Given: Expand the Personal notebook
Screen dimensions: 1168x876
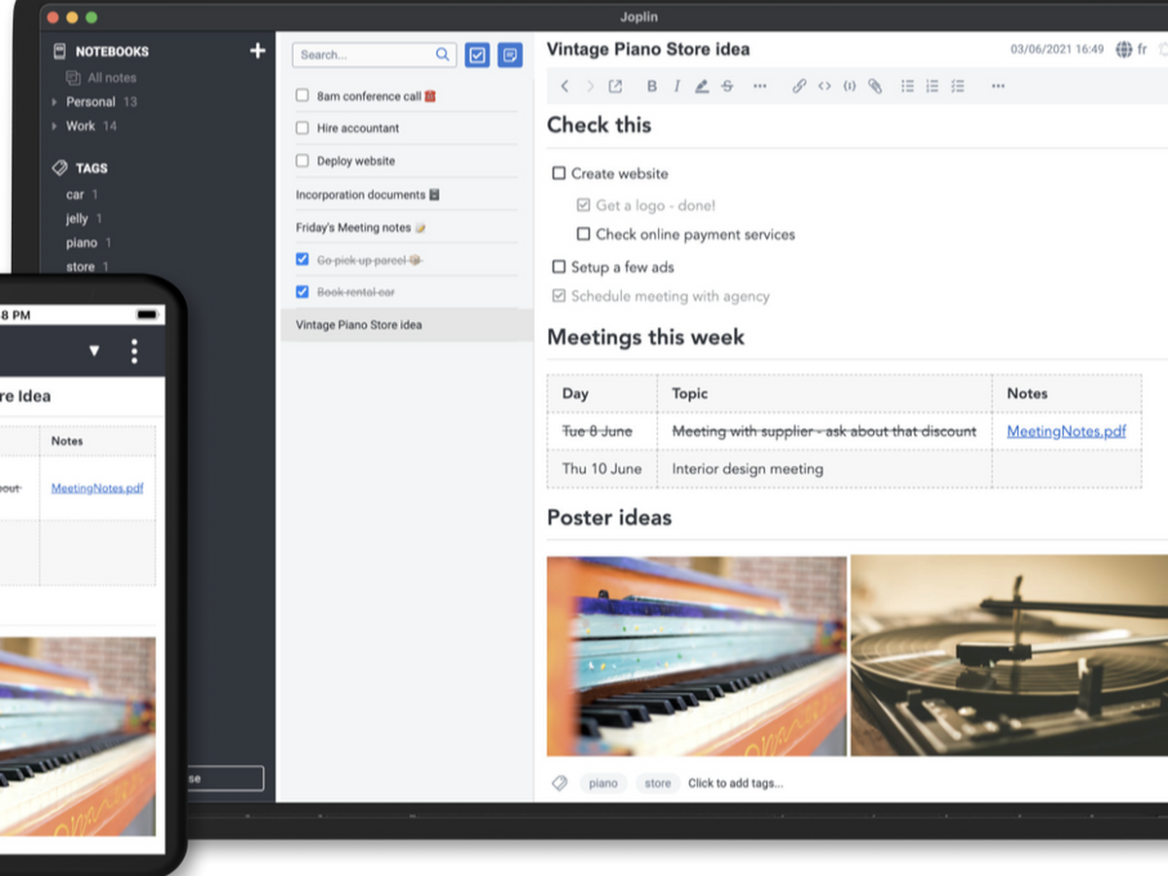Looking at the screenshot, I should click(55, 102).
